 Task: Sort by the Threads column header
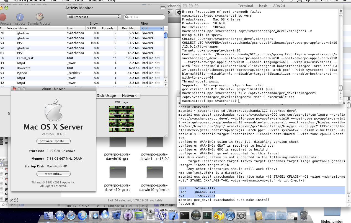(x=108, y=28)
